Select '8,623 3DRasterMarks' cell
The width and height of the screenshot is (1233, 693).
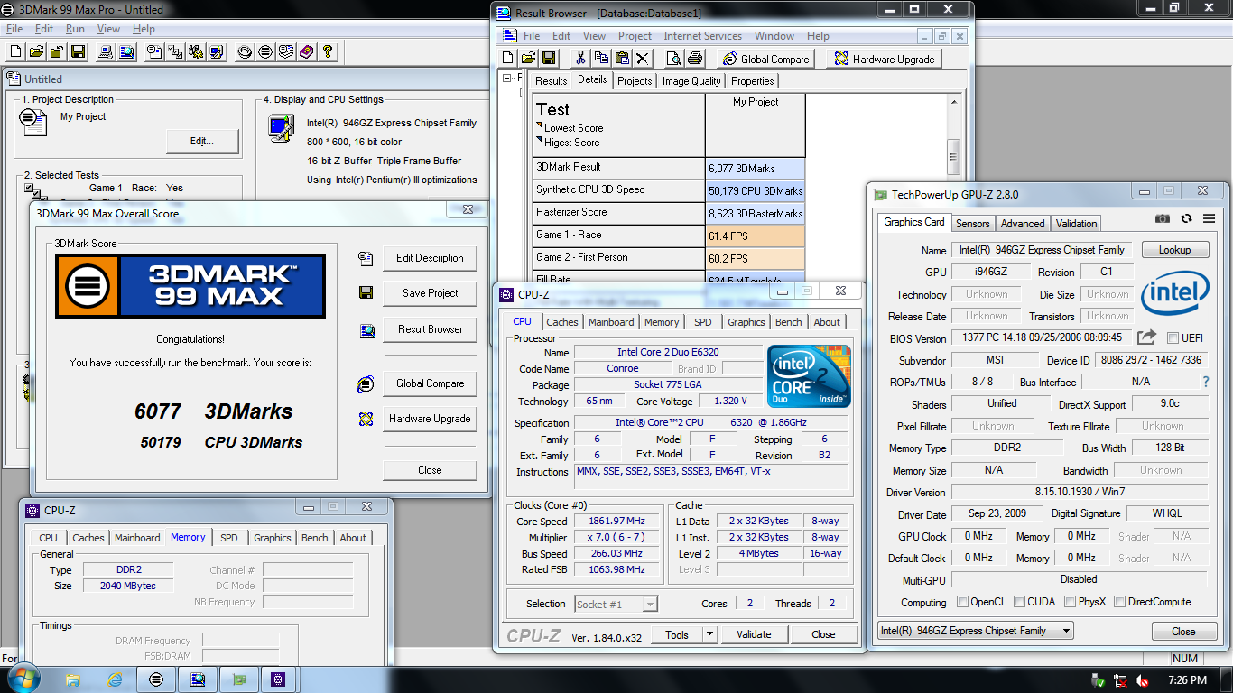tap(755, 213)
